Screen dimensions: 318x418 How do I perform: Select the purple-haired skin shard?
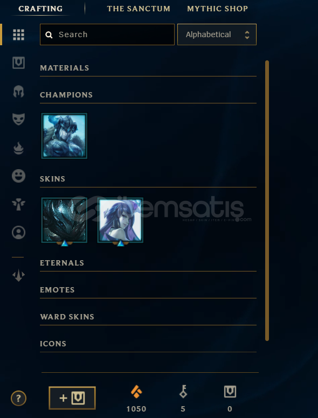(120, 220)
